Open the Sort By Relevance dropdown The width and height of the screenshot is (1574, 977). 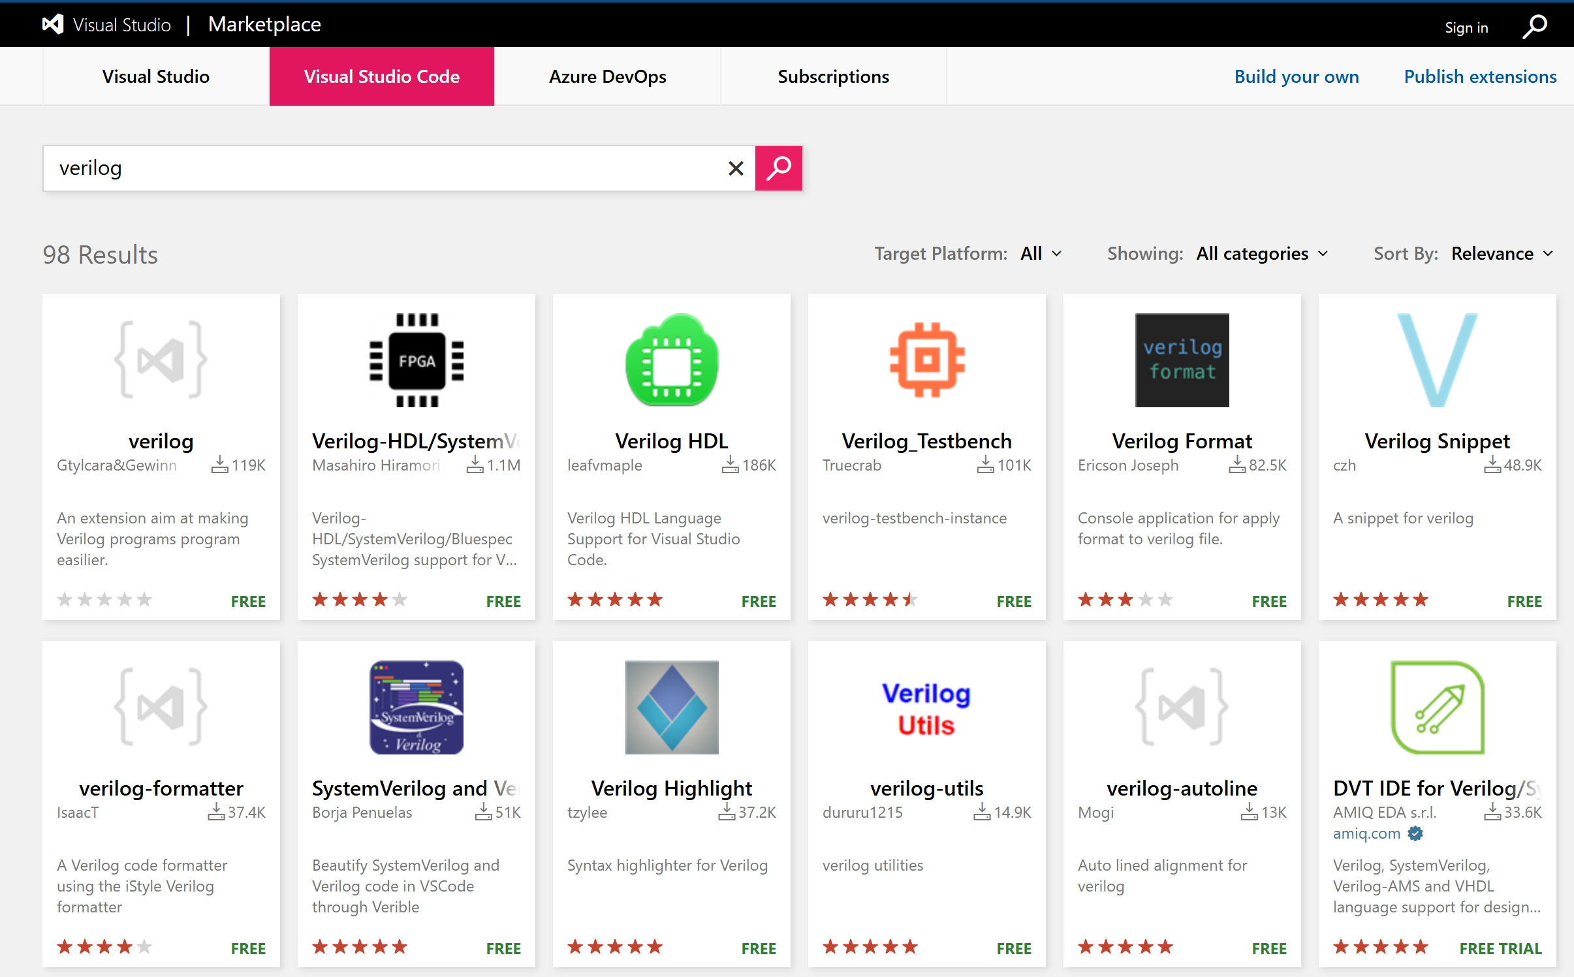[x=1500, y=253]
